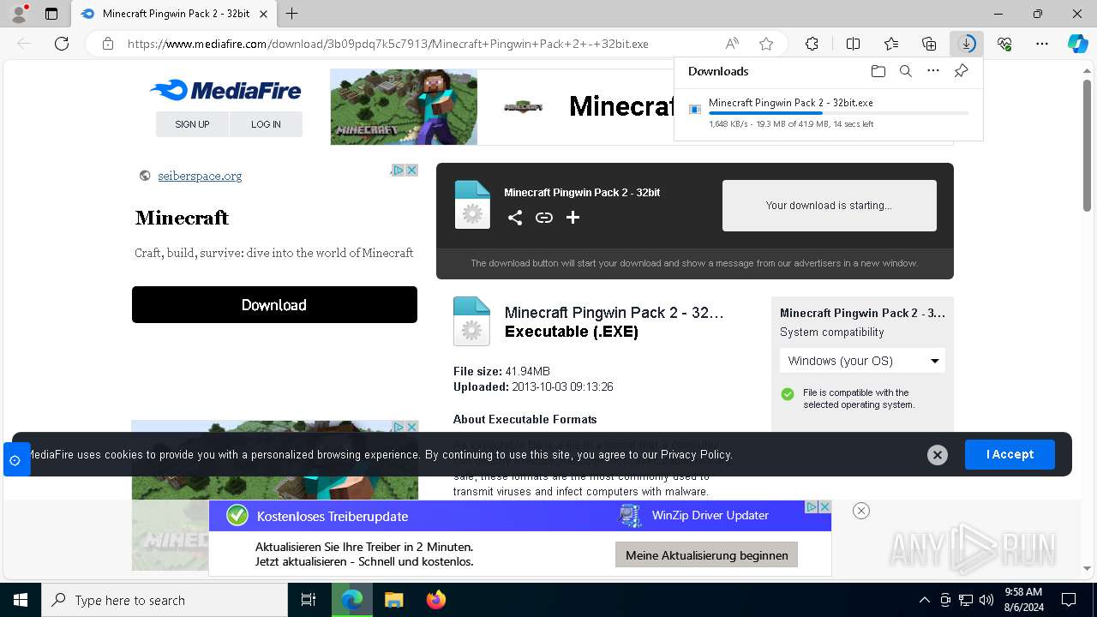Copy the file link icon

(x=544, y=218)
